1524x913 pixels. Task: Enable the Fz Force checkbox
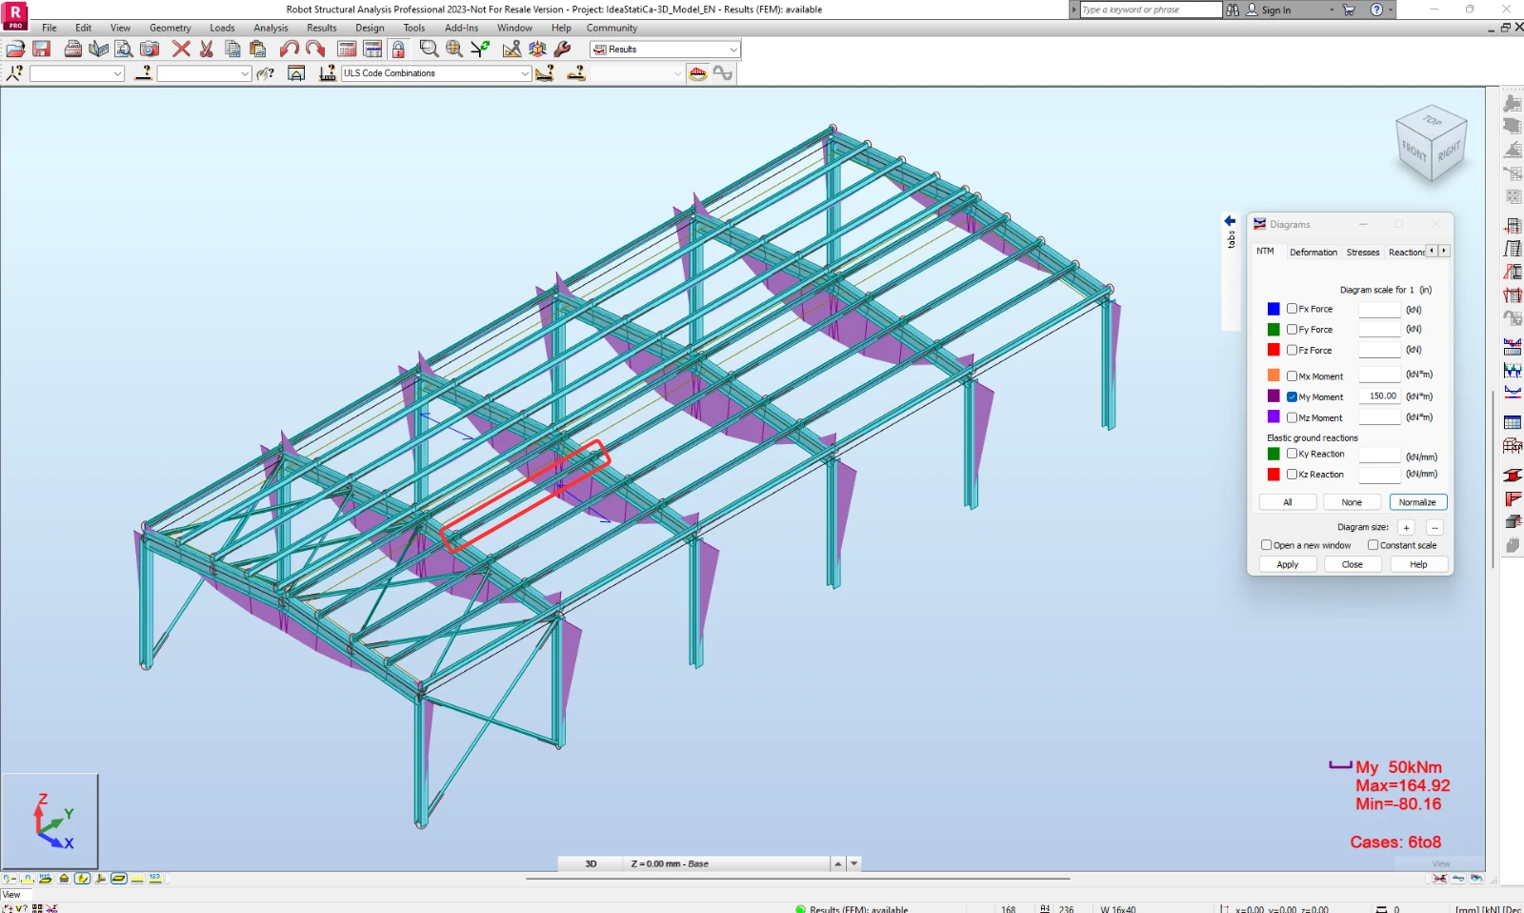[1292, 351]
